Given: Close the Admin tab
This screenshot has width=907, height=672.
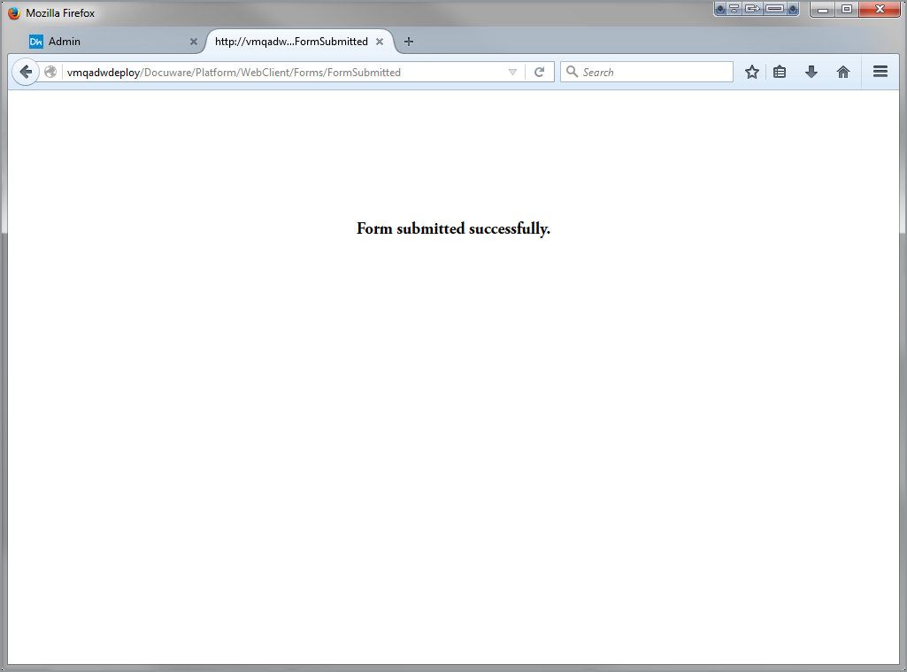Looking at the screenshot, I should pos(194,42).
